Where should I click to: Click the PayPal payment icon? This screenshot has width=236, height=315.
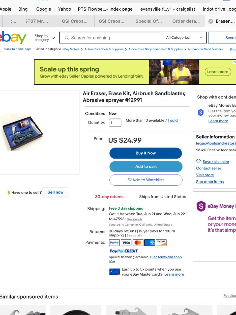(114, 243)
